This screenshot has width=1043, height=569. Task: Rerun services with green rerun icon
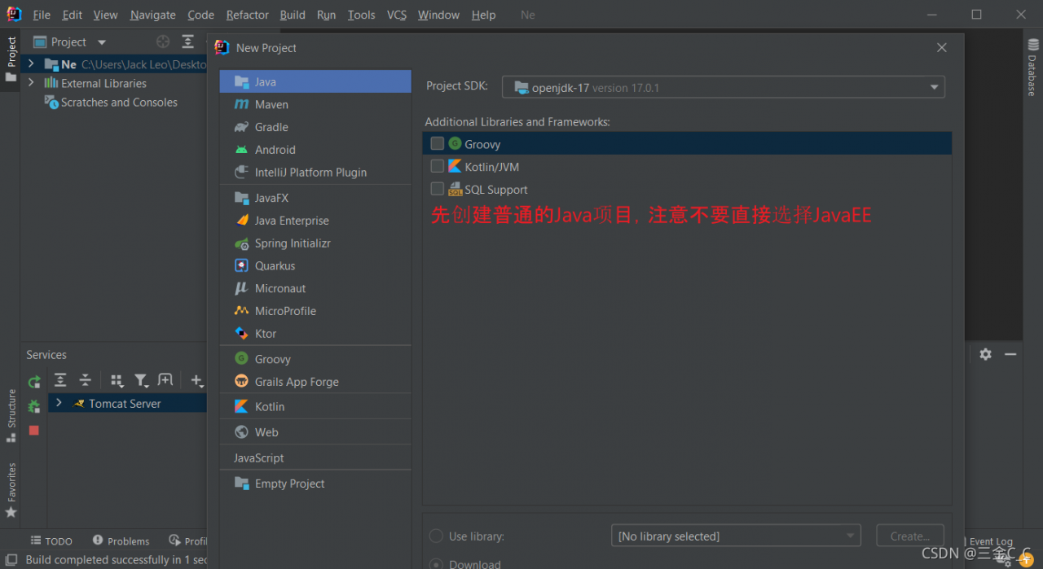34,382
